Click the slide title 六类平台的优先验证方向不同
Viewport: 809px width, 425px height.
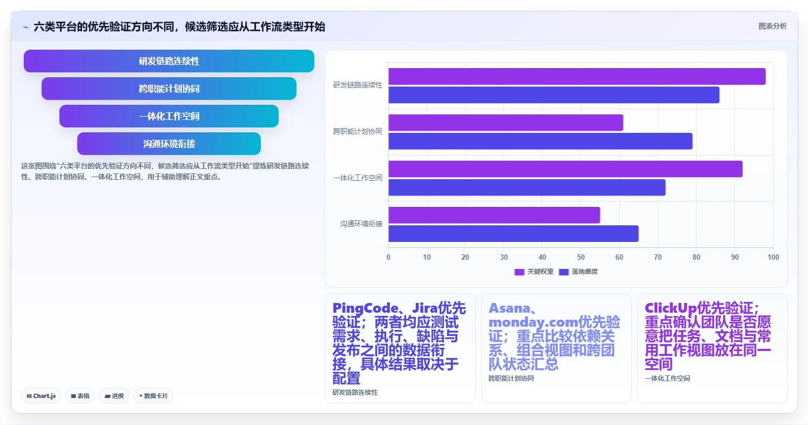coord(179,26)
